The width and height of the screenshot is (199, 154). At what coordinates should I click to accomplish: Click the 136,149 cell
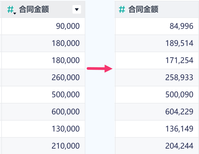coord(157,129)
